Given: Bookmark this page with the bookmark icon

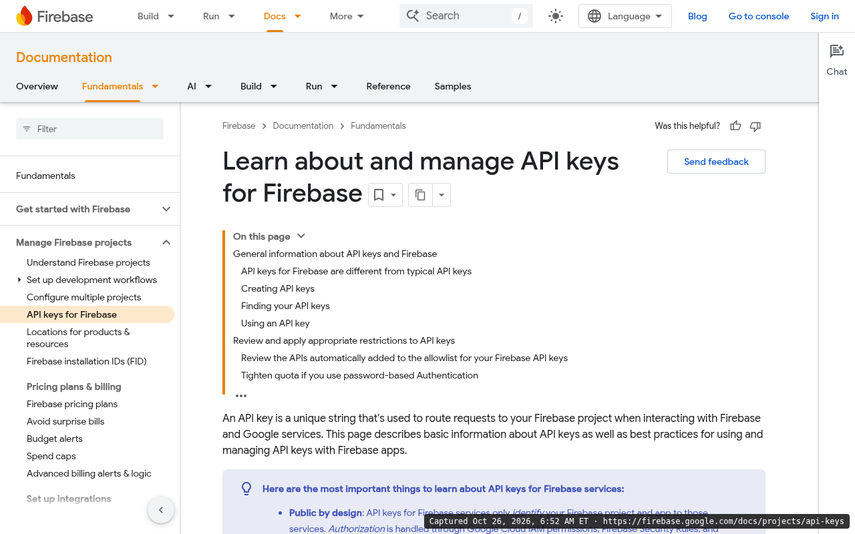Looking at the screenshot, I should 379,195.
